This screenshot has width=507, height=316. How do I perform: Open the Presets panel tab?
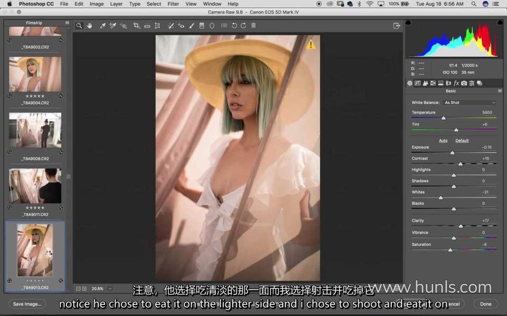pos(472,83)
